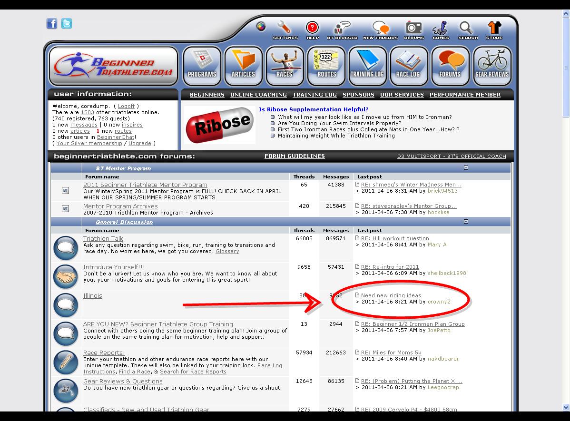Screen dimensions: 570x421
Task: Open the Articles folder button
Action: coord(244,66)
